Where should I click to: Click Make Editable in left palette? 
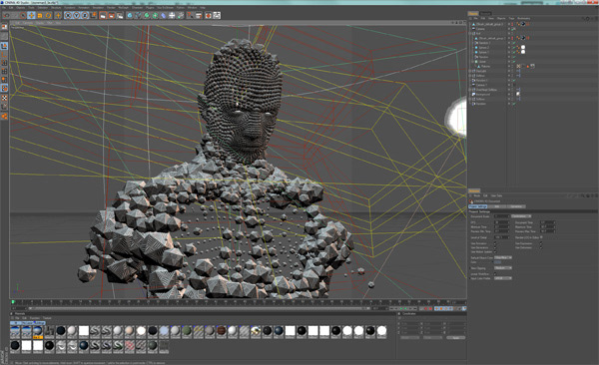[x=4, y=27]
